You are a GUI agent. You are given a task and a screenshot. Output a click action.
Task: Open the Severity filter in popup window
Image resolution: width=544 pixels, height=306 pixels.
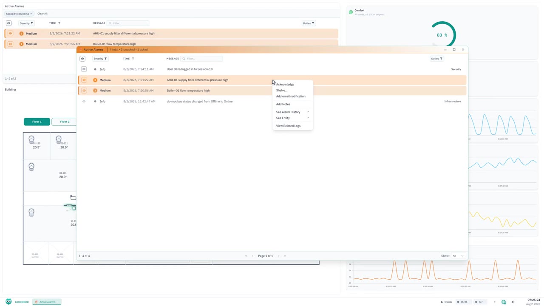100,59
